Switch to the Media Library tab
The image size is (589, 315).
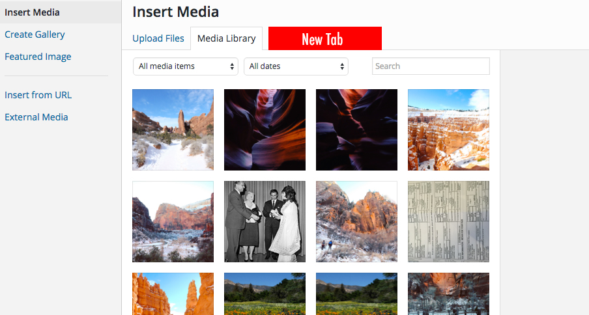click(x=227, y=38)
